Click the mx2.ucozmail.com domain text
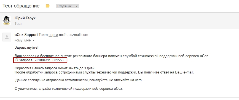This screenshot has width=239, height=100. [74, 35]
